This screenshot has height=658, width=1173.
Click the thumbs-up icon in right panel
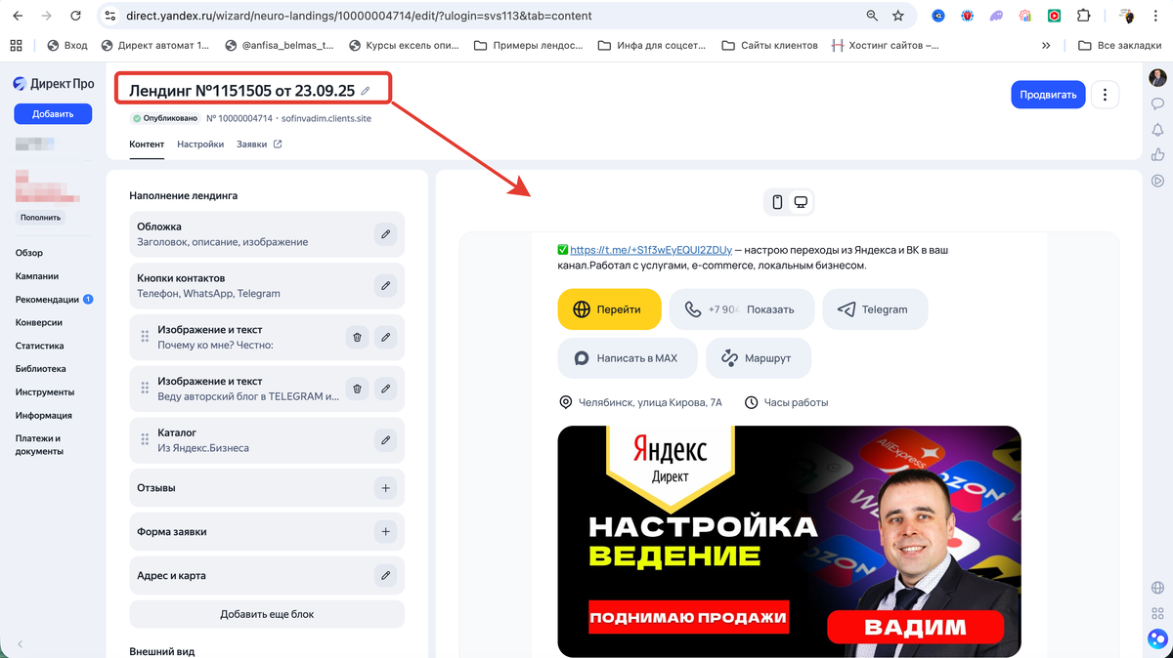click(x=1157, y=154)
